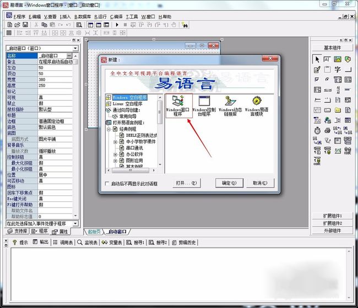The image size is (358, 308).
Task: Open the 外部组件 component group
Action: [x=333, y=230]
